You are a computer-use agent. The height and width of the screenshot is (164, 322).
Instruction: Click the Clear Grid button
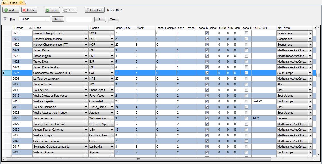click(x=94, y=10)
